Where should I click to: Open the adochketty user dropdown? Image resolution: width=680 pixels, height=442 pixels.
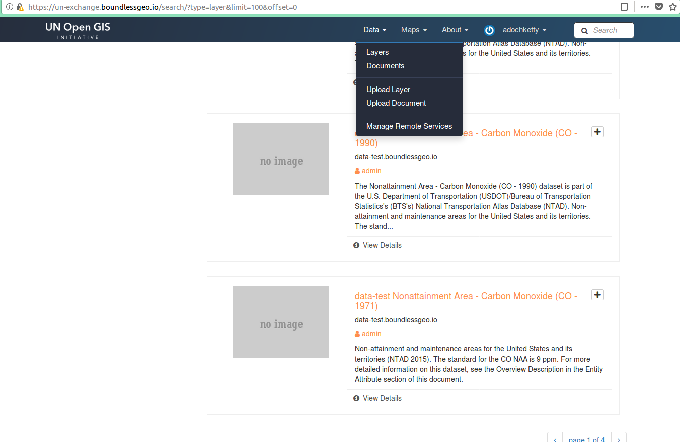[524, 30]
